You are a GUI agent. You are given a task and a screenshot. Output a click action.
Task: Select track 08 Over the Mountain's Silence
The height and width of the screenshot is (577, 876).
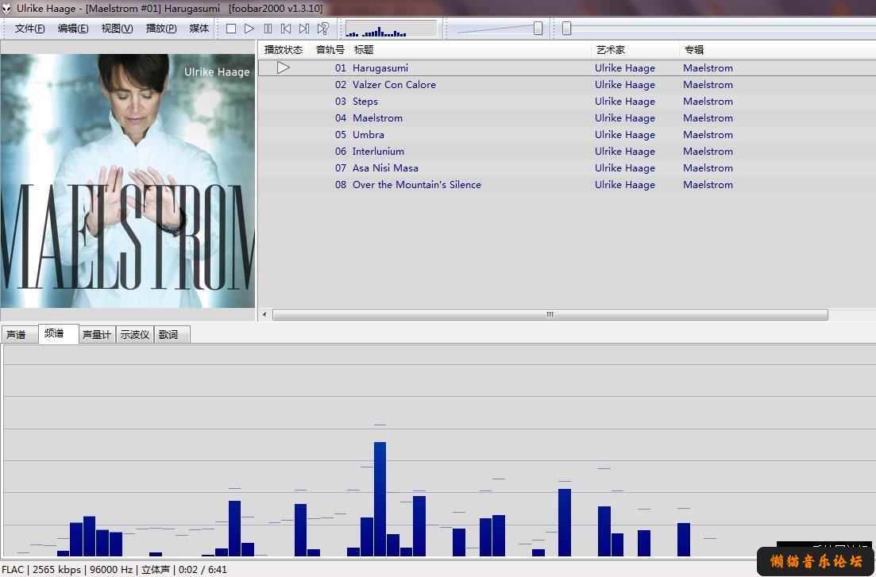point(567,185)
